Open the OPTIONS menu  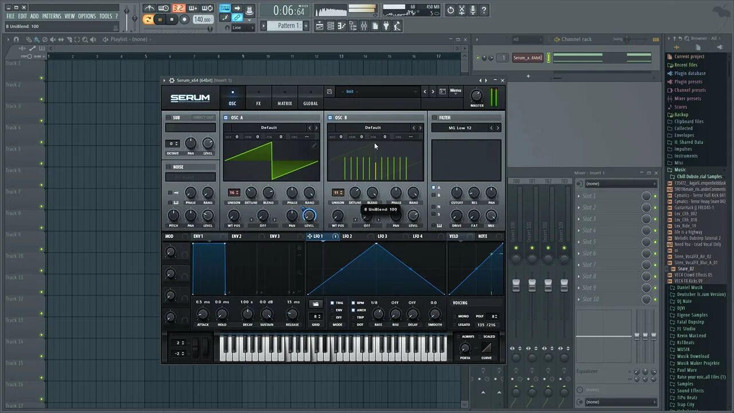87,16
